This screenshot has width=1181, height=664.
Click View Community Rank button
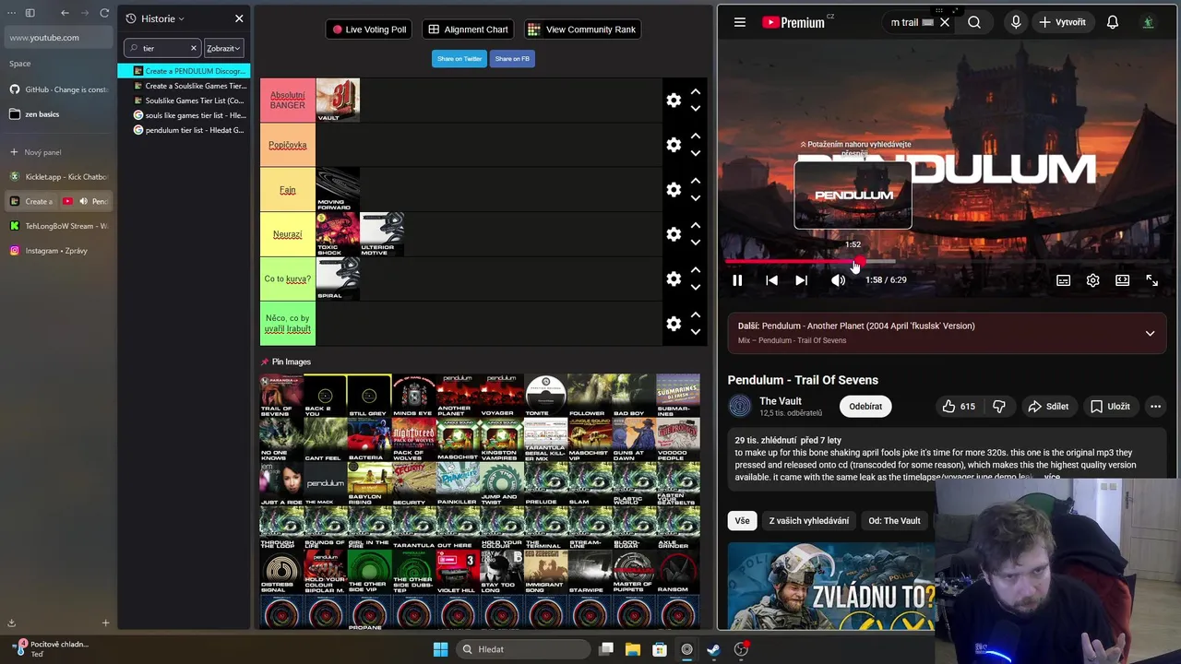click(x=582, y=30)
